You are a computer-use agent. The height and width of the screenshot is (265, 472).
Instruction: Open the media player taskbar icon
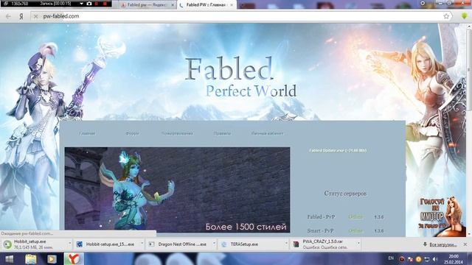[52, 259]
